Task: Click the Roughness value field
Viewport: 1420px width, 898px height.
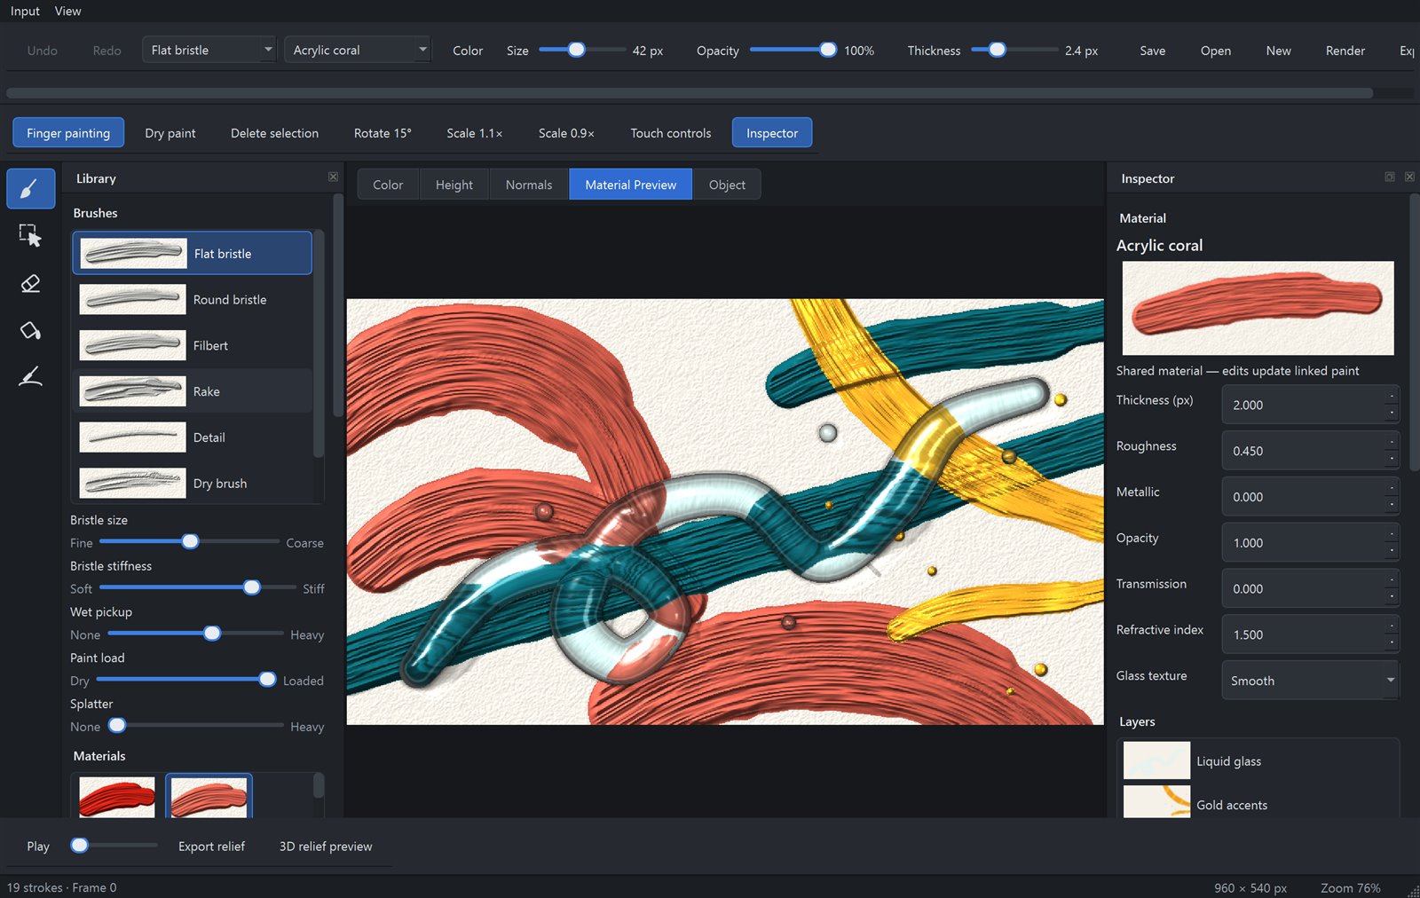Action: [1310, 451]
